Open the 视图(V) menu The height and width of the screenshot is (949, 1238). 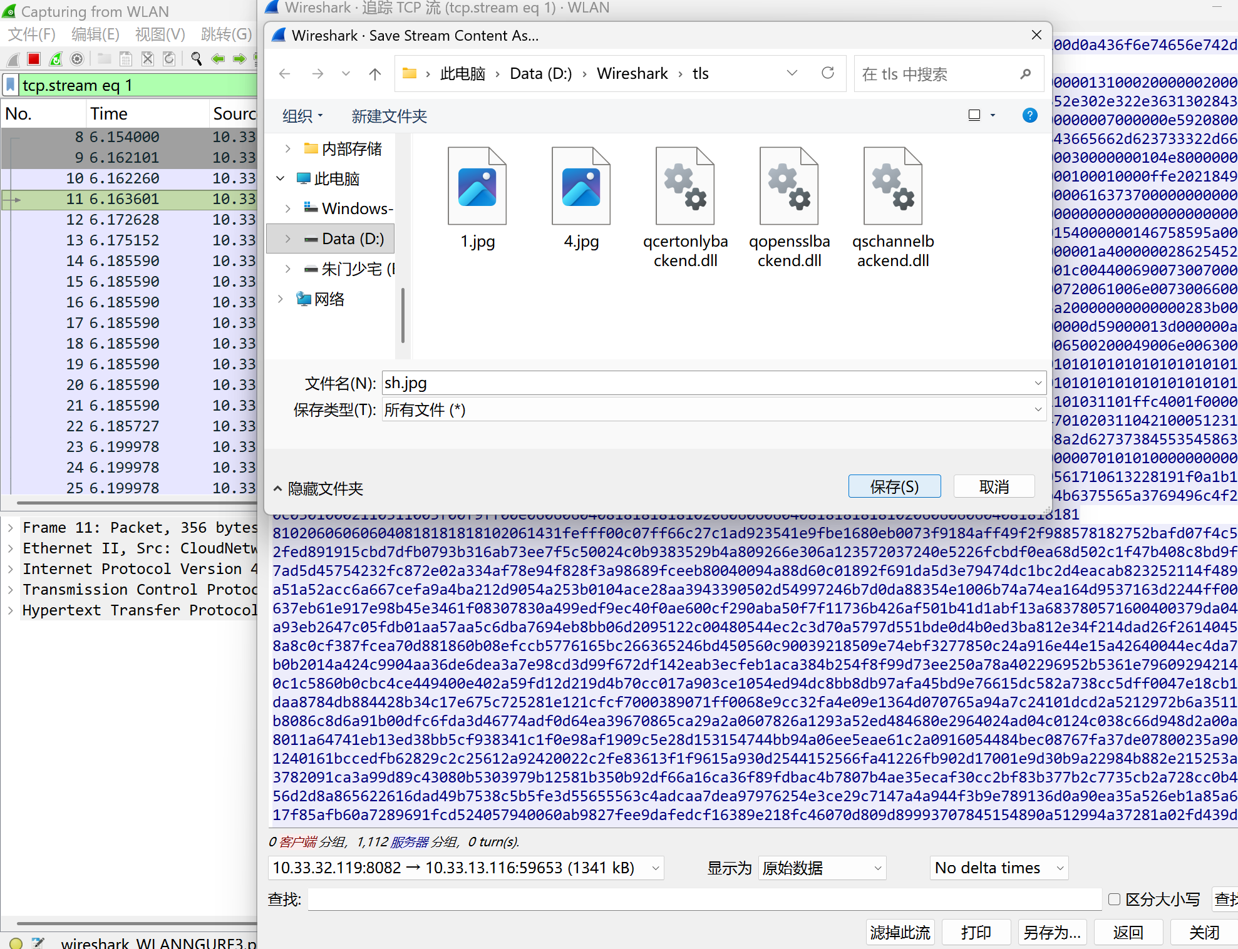[160, 34]
